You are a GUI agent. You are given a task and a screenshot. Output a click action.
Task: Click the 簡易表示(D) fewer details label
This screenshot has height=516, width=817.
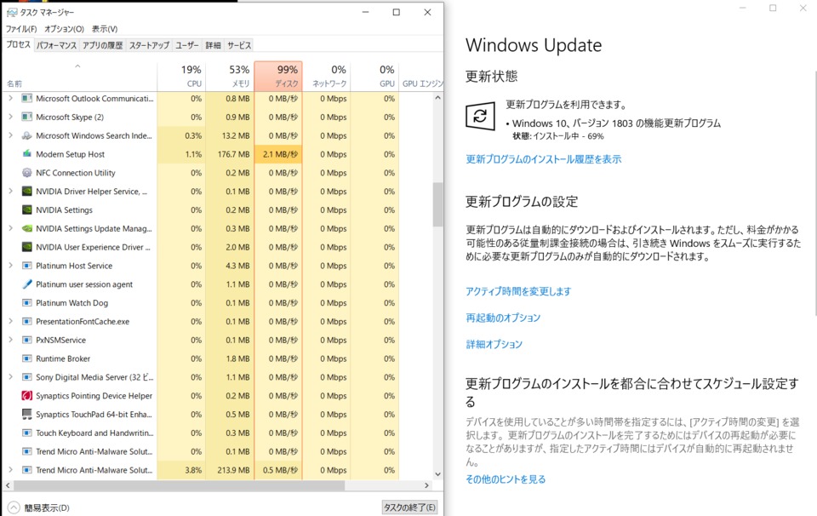[x=47, y=508]
